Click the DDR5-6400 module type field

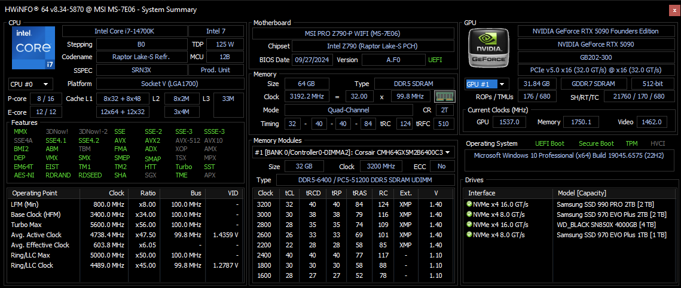tap(365, 180)
